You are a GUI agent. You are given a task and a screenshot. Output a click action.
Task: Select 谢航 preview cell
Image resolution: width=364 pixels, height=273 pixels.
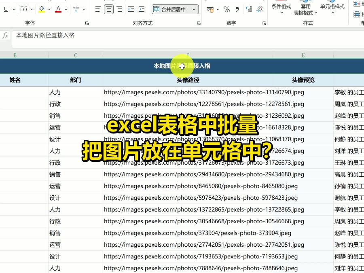point(349,198)
